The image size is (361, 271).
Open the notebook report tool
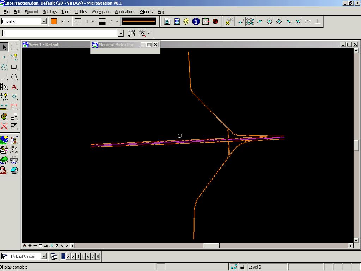(14, 170)
